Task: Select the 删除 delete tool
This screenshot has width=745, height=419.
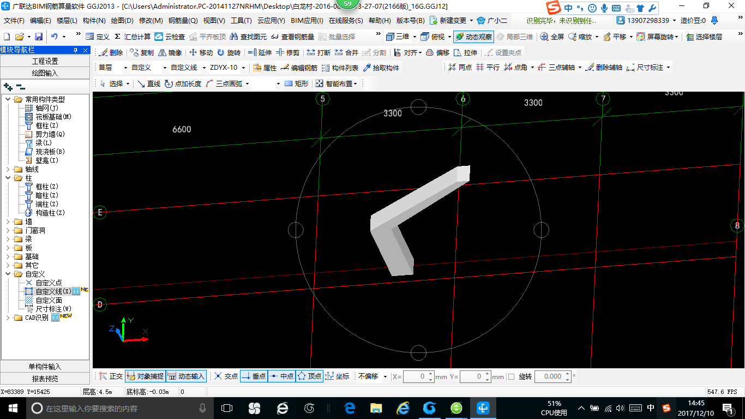Action: pos(111,53)
